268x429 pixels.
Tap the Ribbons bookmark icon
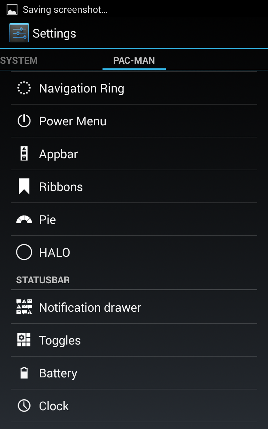pos(24,187)
